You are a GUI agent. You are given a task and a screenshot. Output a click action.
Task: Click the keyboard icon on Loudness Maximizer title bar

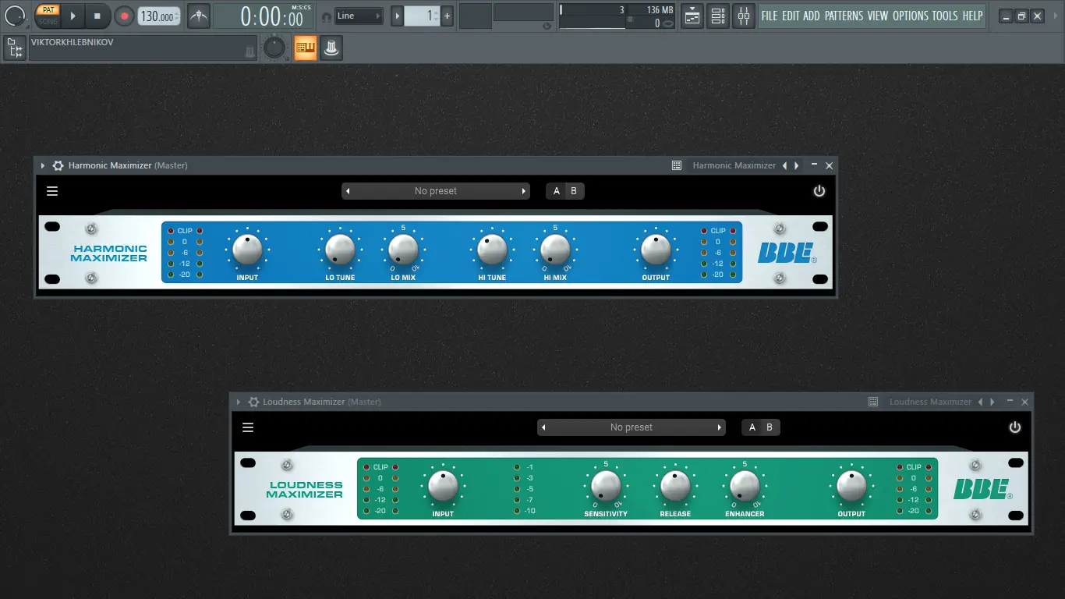point(872,401)
